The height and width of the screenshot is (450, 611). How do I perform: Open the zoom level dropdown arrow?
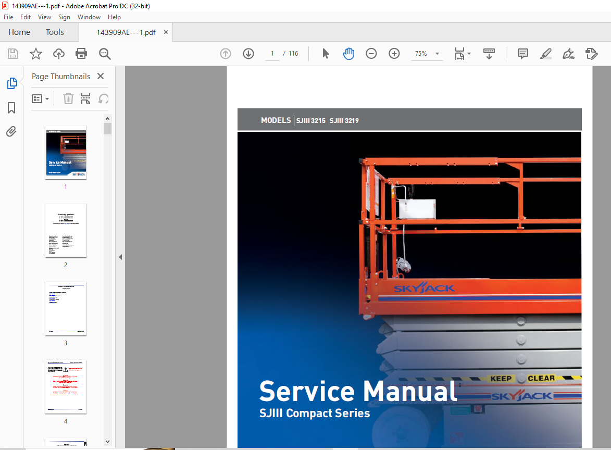pyautogui.click(x=437, y=54)
